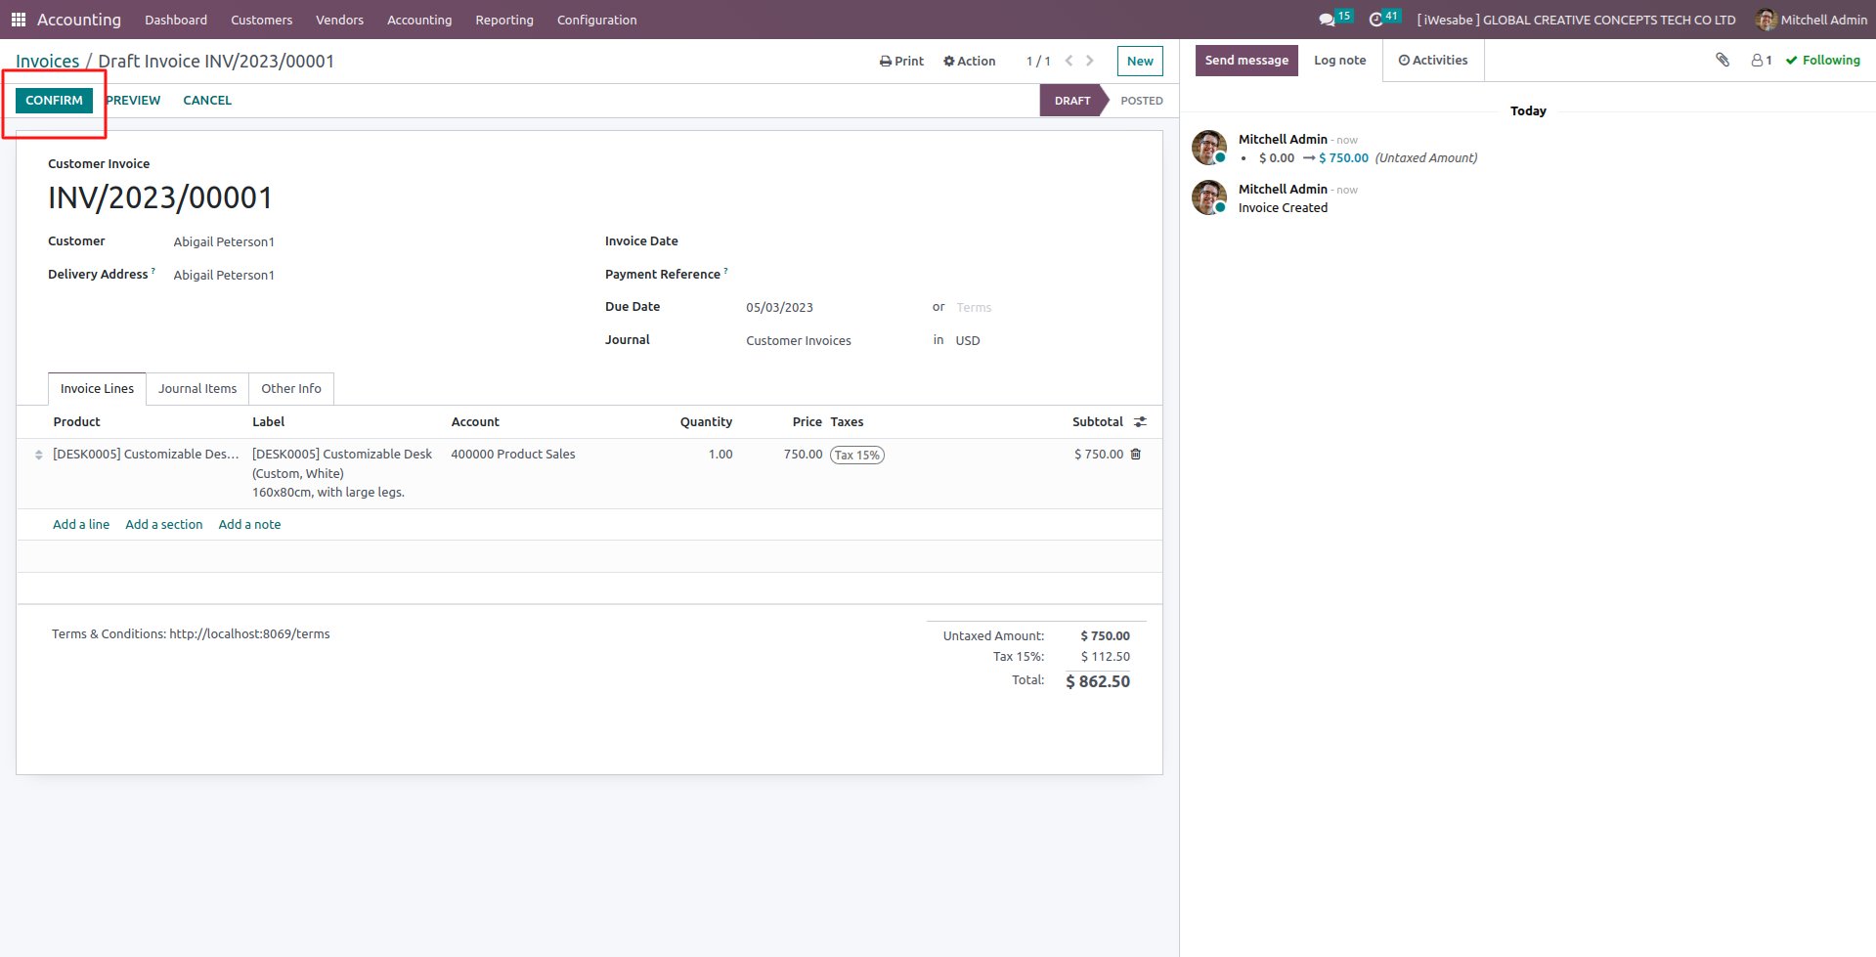Viewport: 1876px width, 957px height.
Task: Go to previous record arrow
Action: (1069, 61)
